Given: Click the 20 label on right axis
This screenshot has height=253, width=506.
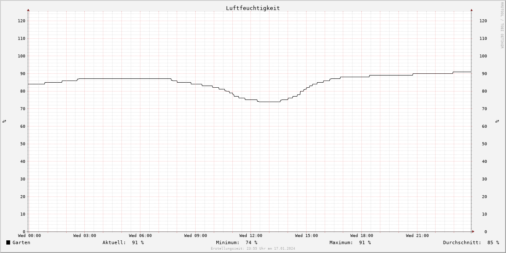Looking at the screenshot, I should [484, 196].
